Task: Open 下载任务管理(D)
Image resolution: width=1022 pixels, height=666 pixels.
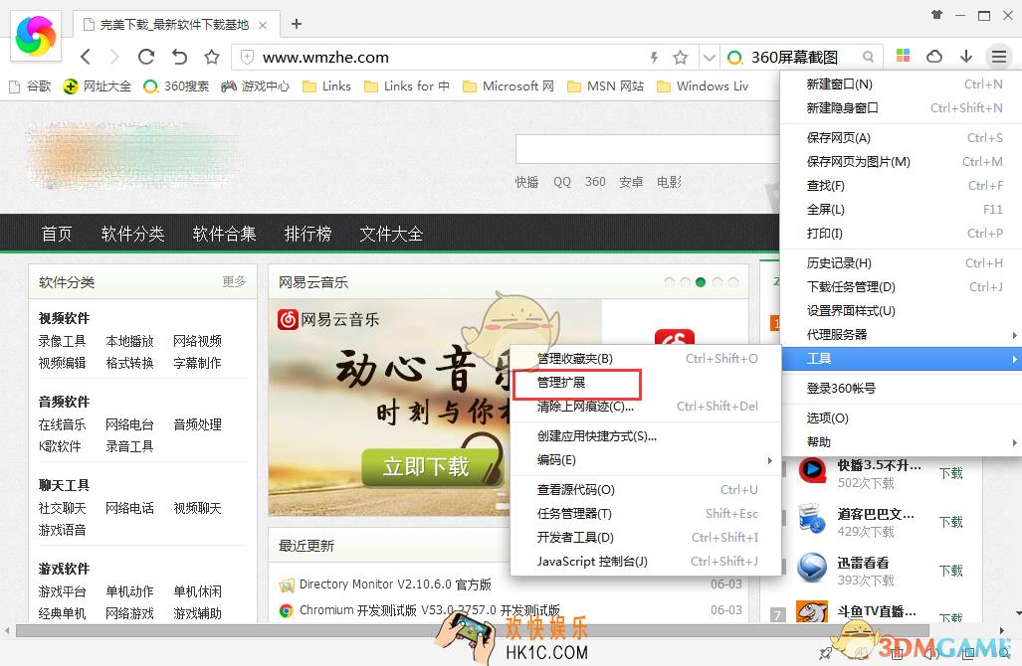Action: (x=902, y=287)
